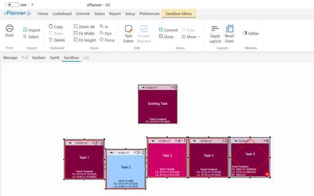This screenshot has width=314, height=196.
Task: Mark the task with Commit status
Action: 168,30
